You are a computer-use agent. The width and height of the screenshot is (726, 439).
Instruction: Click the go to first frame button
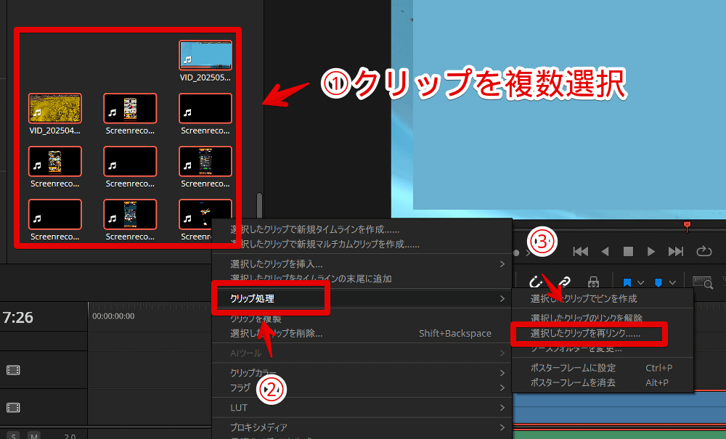click(580, 251)
